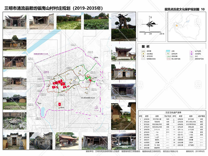Click the blue pond on the village map

tap(43, 112)
